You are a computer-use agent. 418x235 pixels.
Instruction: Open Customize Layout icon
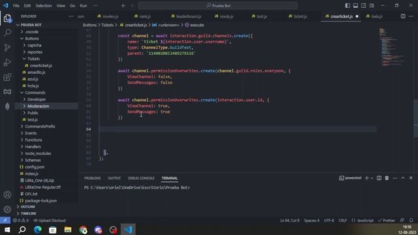pos(372,6)
